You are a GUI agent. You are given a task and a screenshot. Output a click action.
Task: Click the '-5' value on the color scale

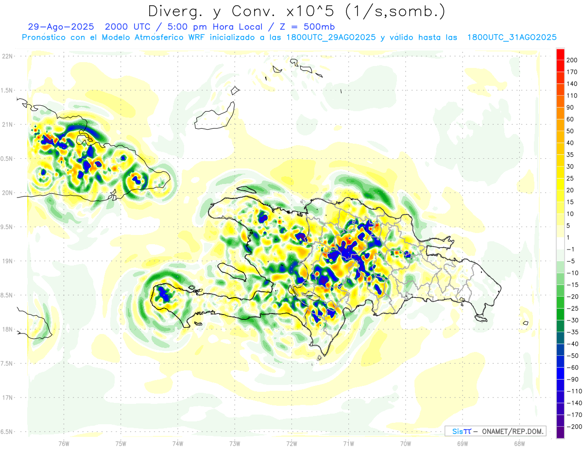pyautogui.click(x=572, y=261)
